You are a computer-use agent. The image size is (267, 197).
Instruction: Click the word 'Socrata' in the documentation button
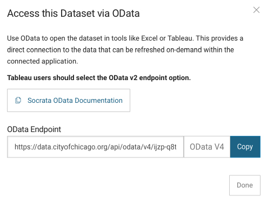[39, 101]
